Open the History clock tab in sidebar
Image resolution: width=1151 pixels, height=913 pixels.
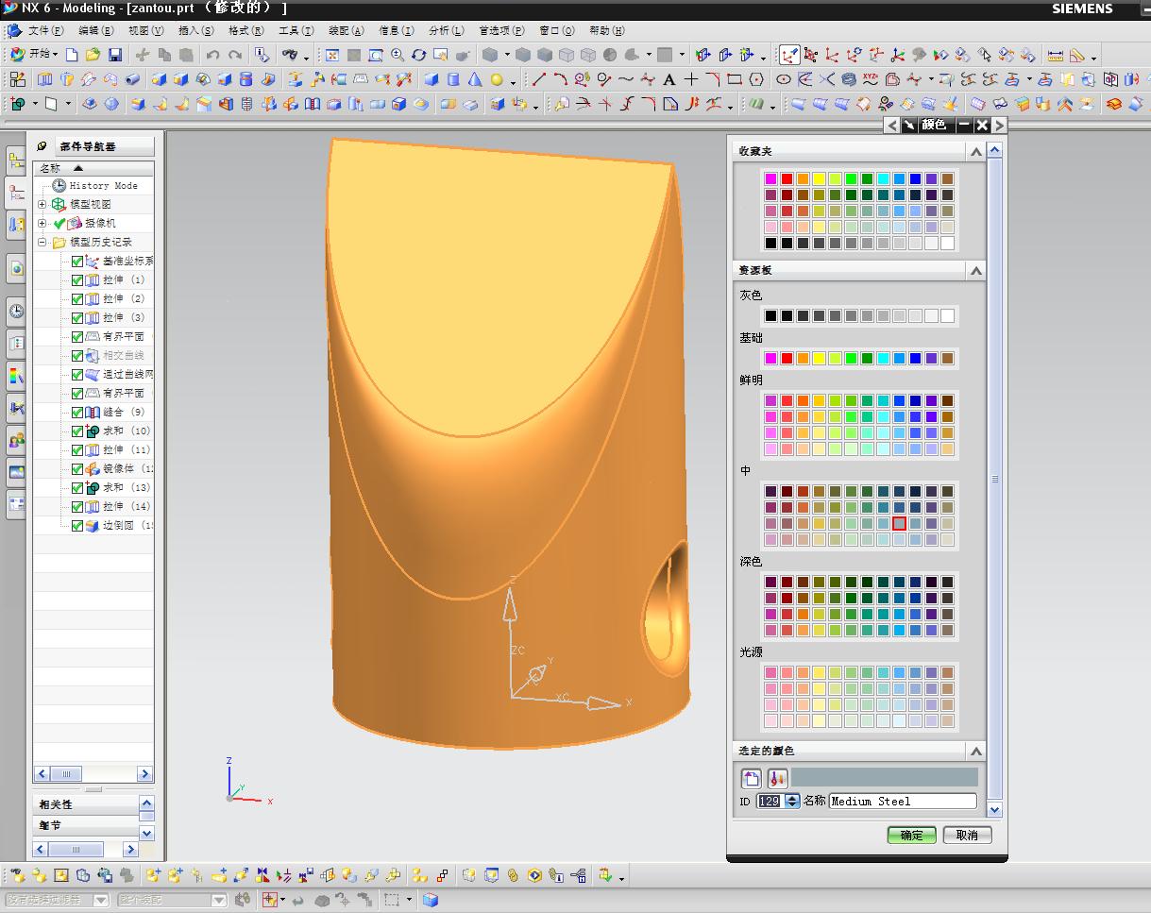click(x=16, y=311)
